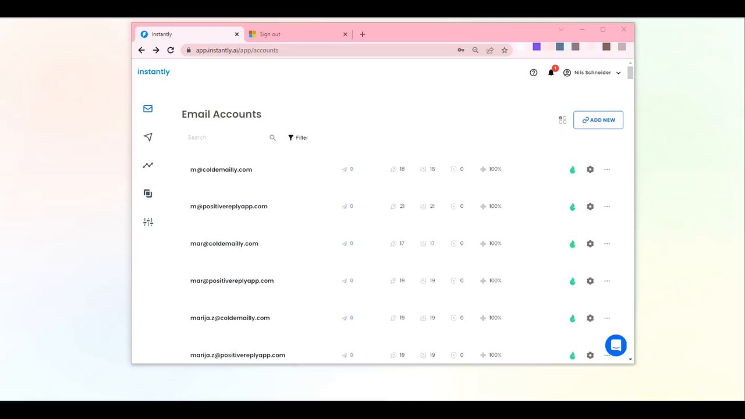Click the page scrollbar up arrow
The width and height of the screenshot is (745, 419).
pyautogui.click(x=630, y=63)
